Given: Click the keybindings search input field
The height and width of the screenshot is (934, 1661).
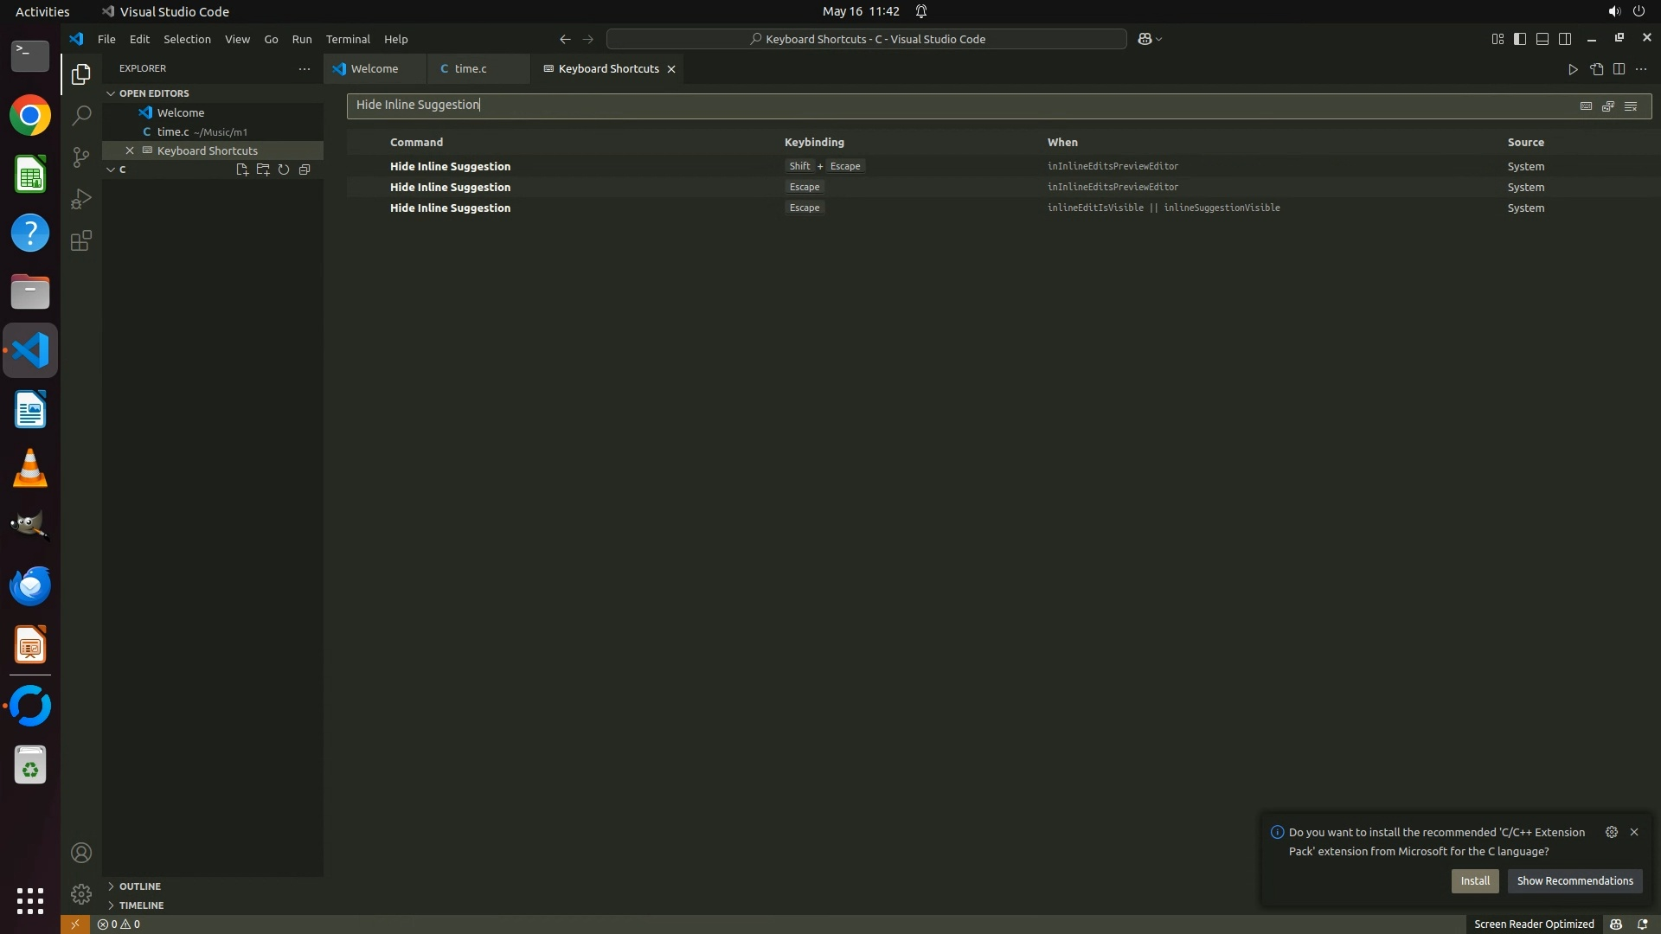Looking at the screenshot, I should (952, 106).
